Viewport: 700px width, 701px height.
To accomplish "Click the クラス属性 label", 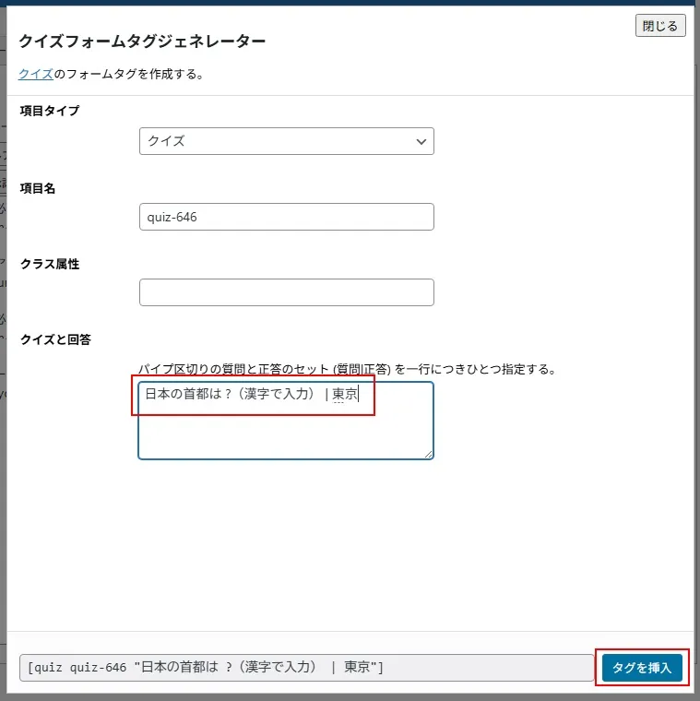I will 50,264.
